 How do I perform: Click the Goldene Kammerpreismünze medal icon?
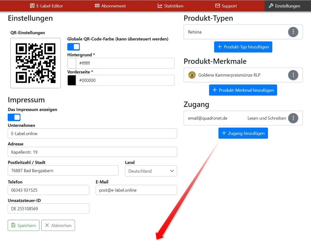192,75
